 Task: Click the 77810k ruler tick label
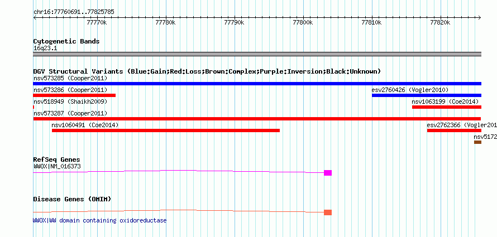click(372, 22)
